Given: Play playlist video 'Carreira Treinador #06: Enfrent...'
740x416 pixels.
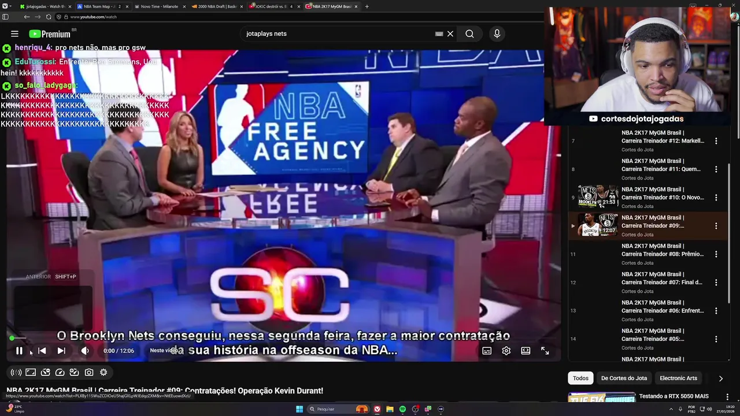Looking at the screenshot, I should point(663,306).
